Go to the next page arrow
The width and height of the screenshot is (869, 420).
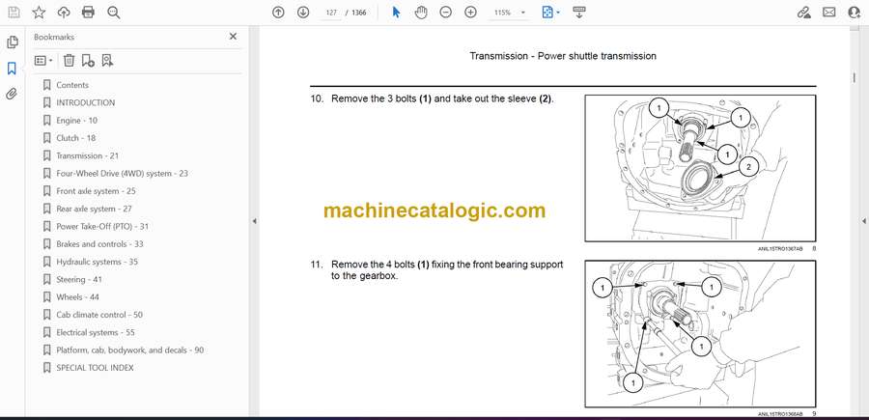tap(303, 13)
